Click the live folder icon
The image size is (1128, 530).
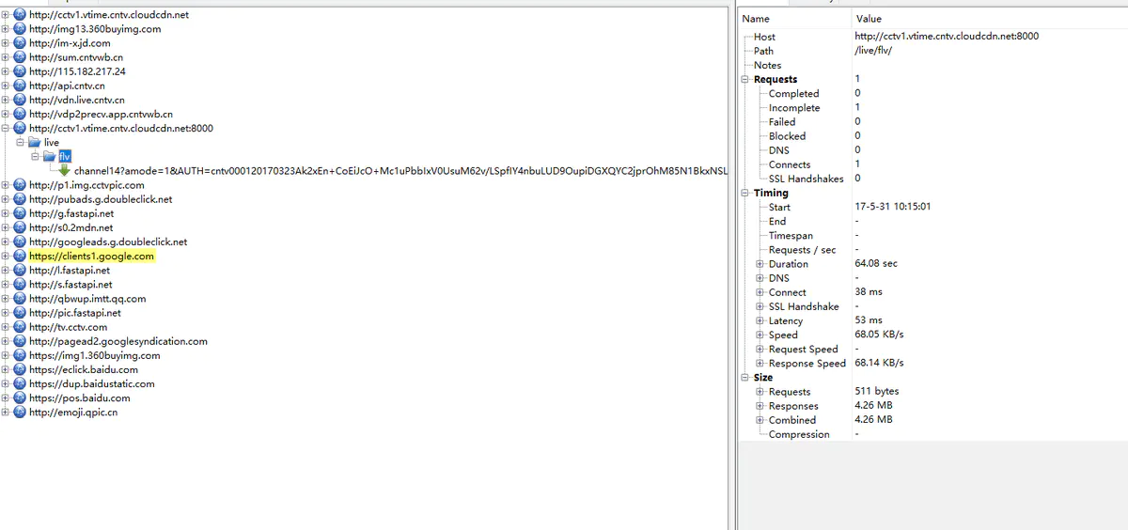coord(35,142)
